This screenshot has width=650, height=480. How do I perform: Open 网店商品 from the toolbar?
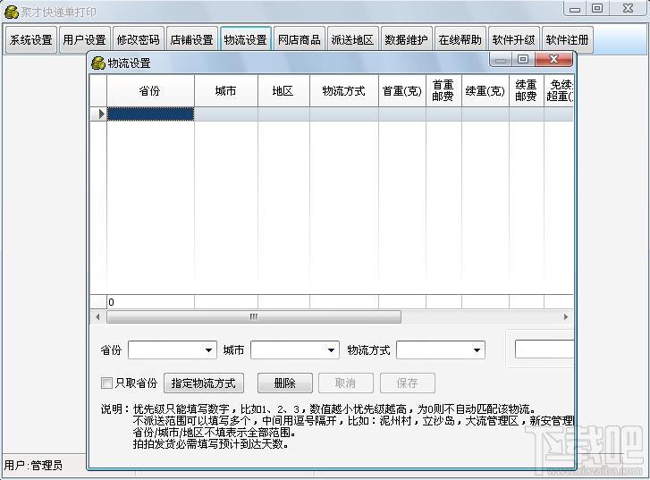pyautogui.click(x=299, y=40)
